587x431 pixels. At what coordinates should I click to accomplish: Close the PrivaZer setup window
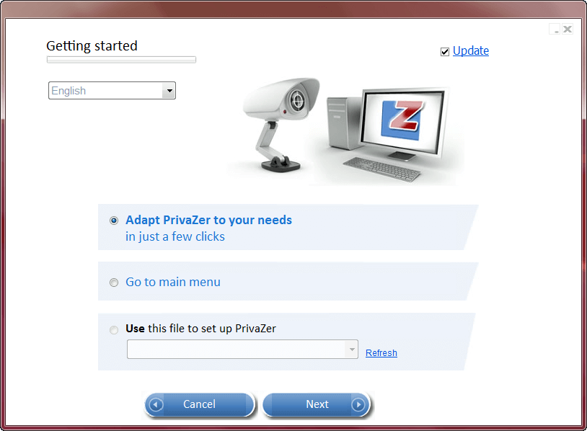coord(567,29)
